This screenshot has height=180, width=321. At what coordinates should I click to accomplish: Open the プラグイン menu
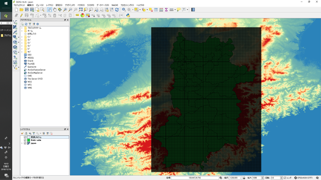click(70, 5)
